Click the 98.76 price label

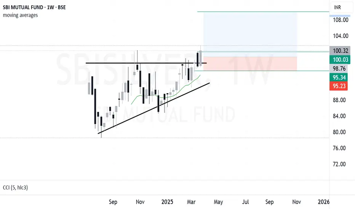click(339, 68)
